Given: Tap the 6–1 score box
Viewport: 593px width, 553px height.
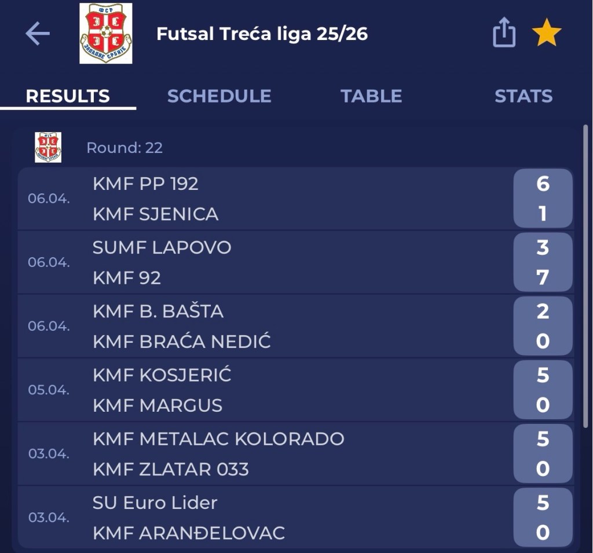Looking at the screenshot, I should (543, 199).
